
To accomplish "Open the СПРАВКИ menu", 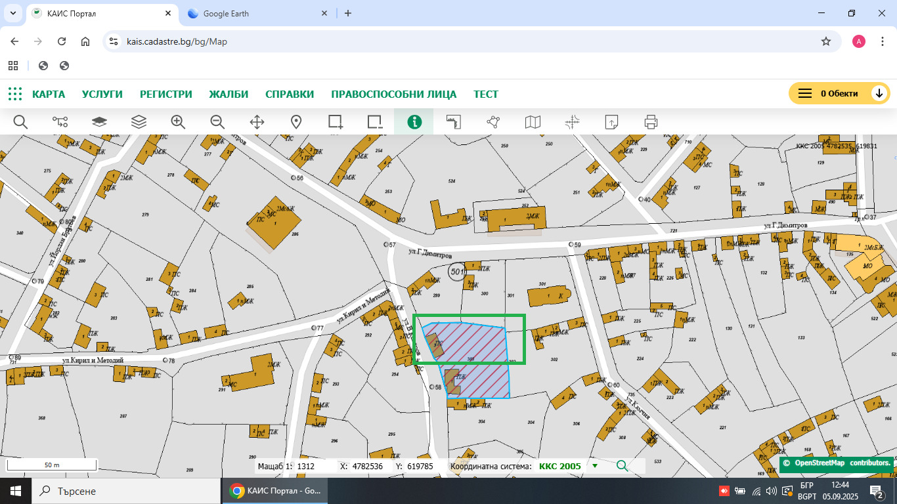I will pyautogui.click(x=290, y=94).
